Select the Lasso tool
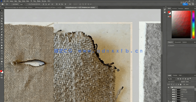This screenshot has height=102, width=196. tap(2, 16)
